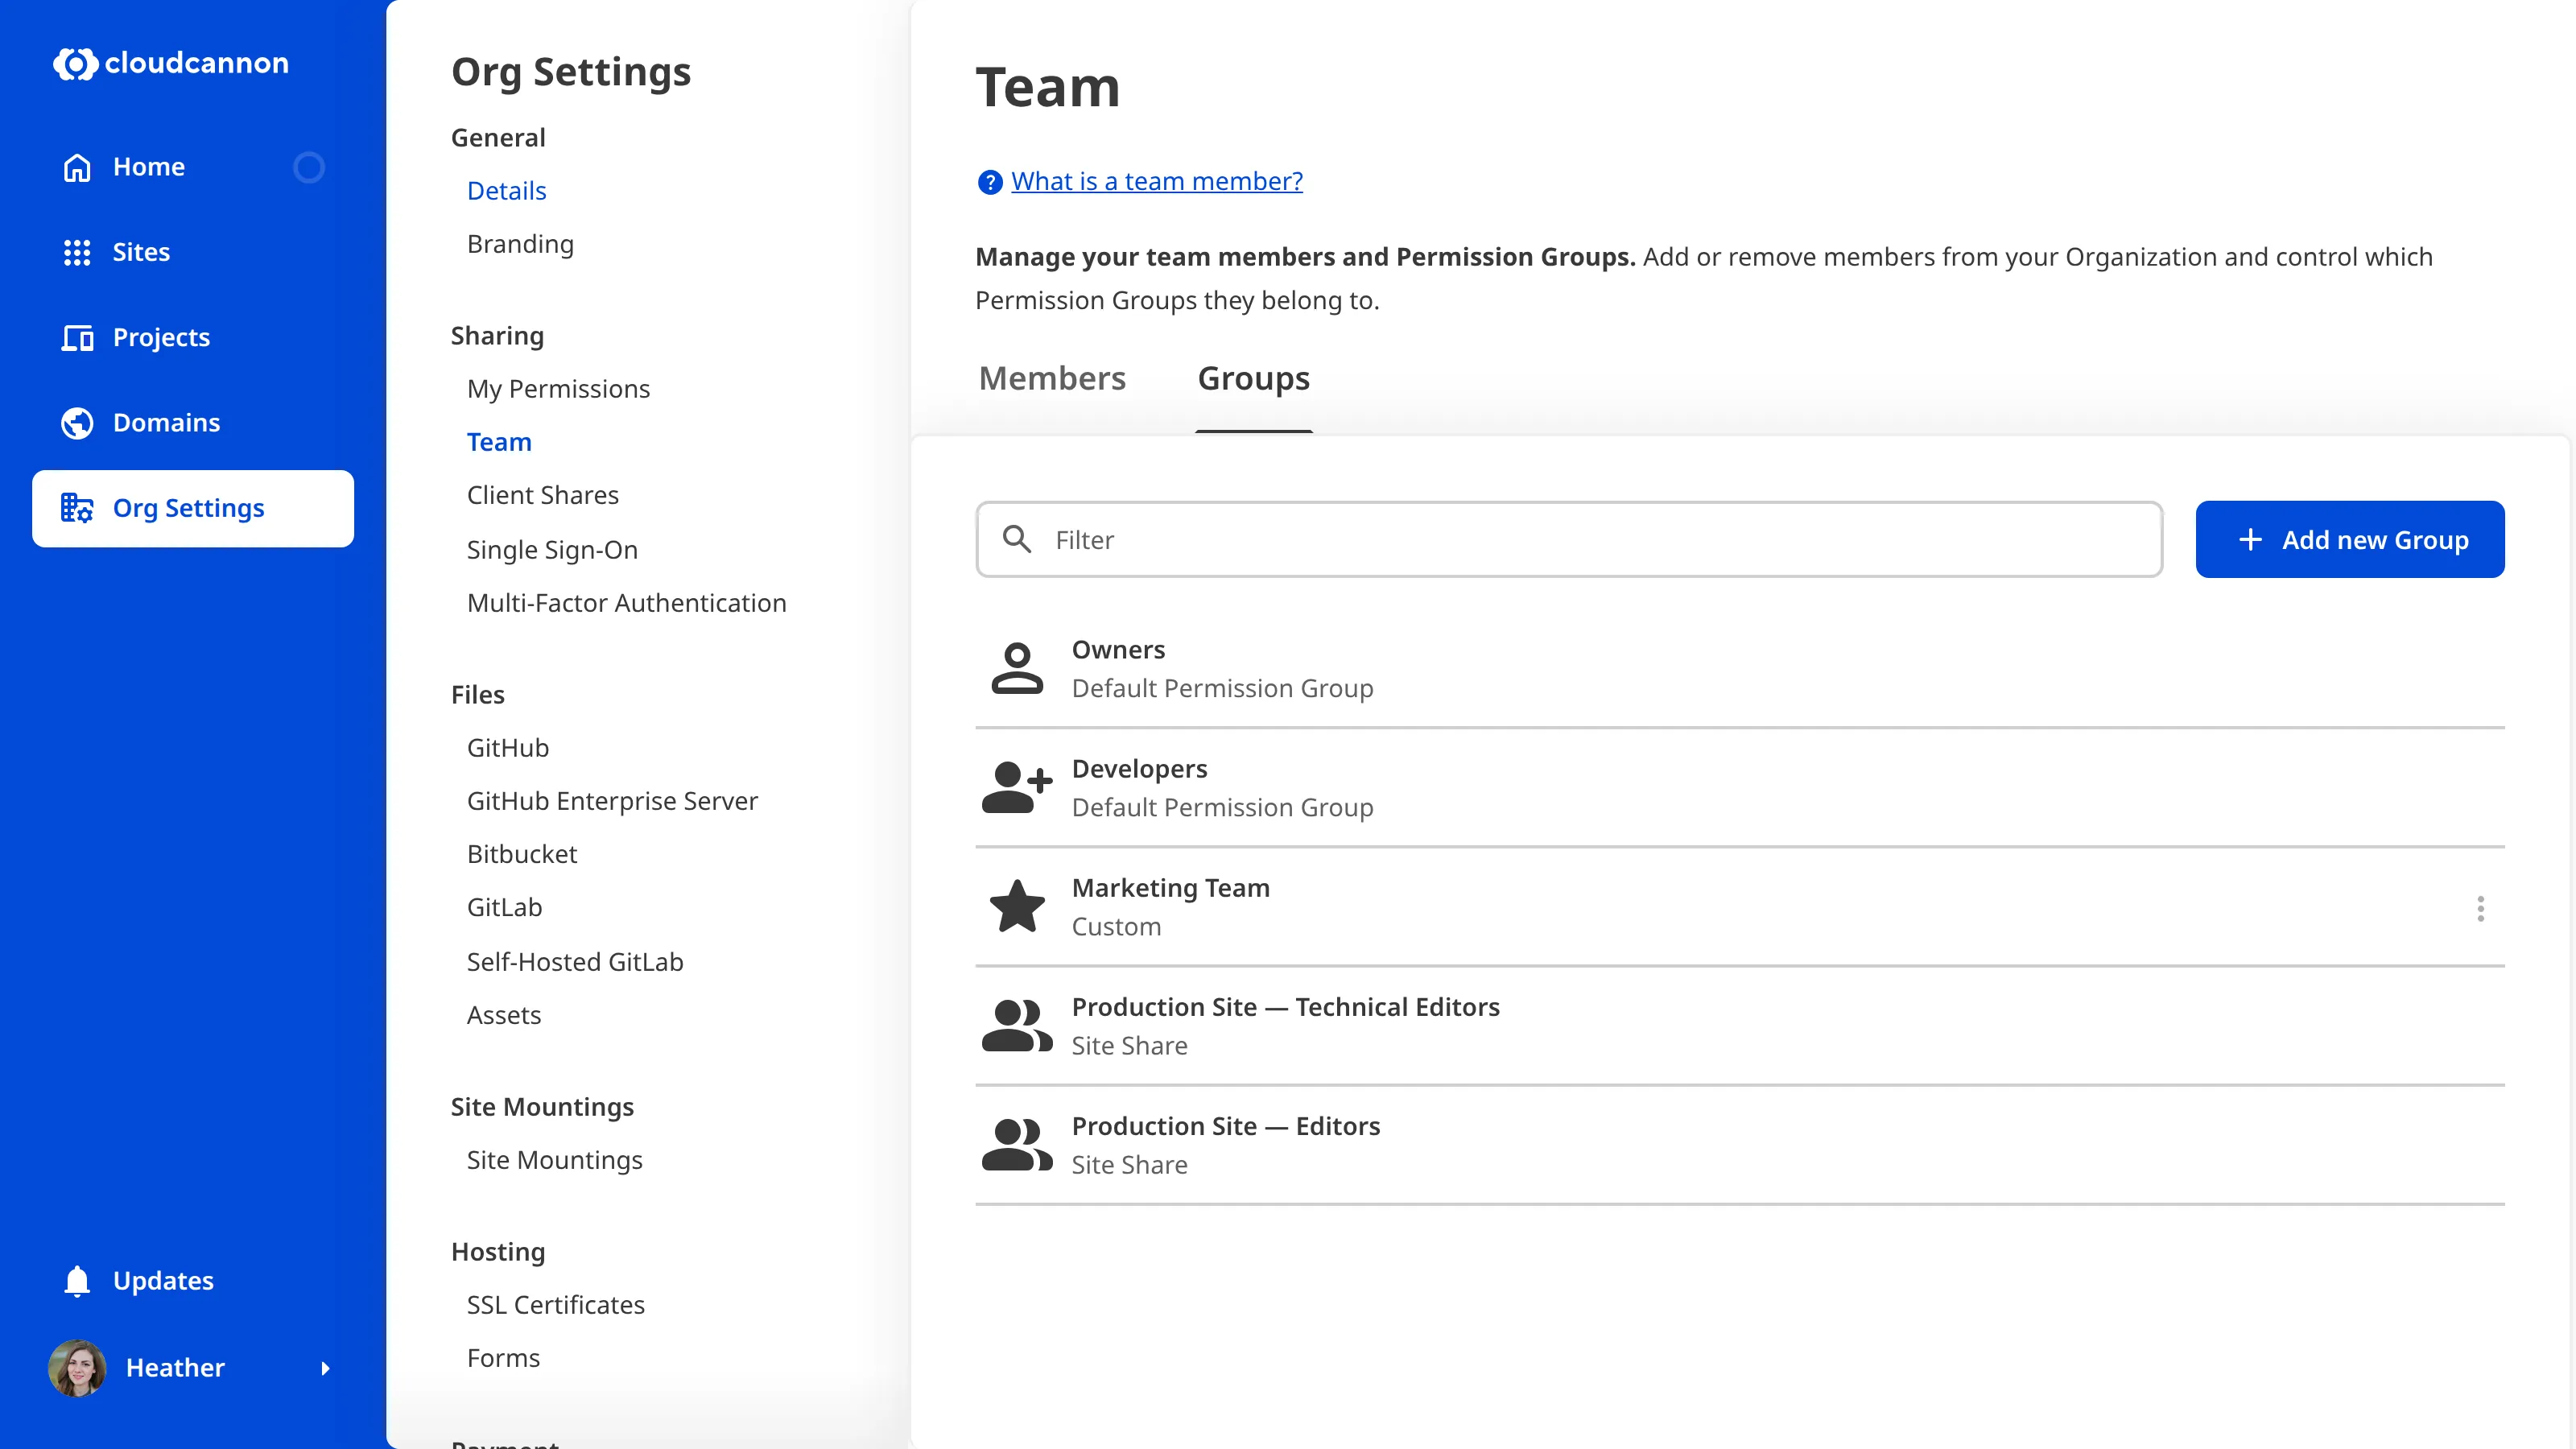Select the Home icon in the sidebar
This screenshot has height=1449, width=2576.
pyautogui.click(x=77, y=167)
